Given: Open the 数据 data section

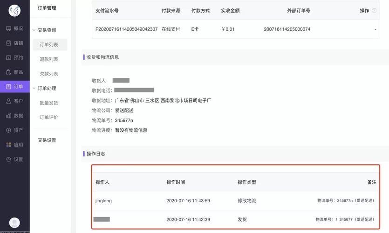Looking at the screenshot, I should point(14,116).
